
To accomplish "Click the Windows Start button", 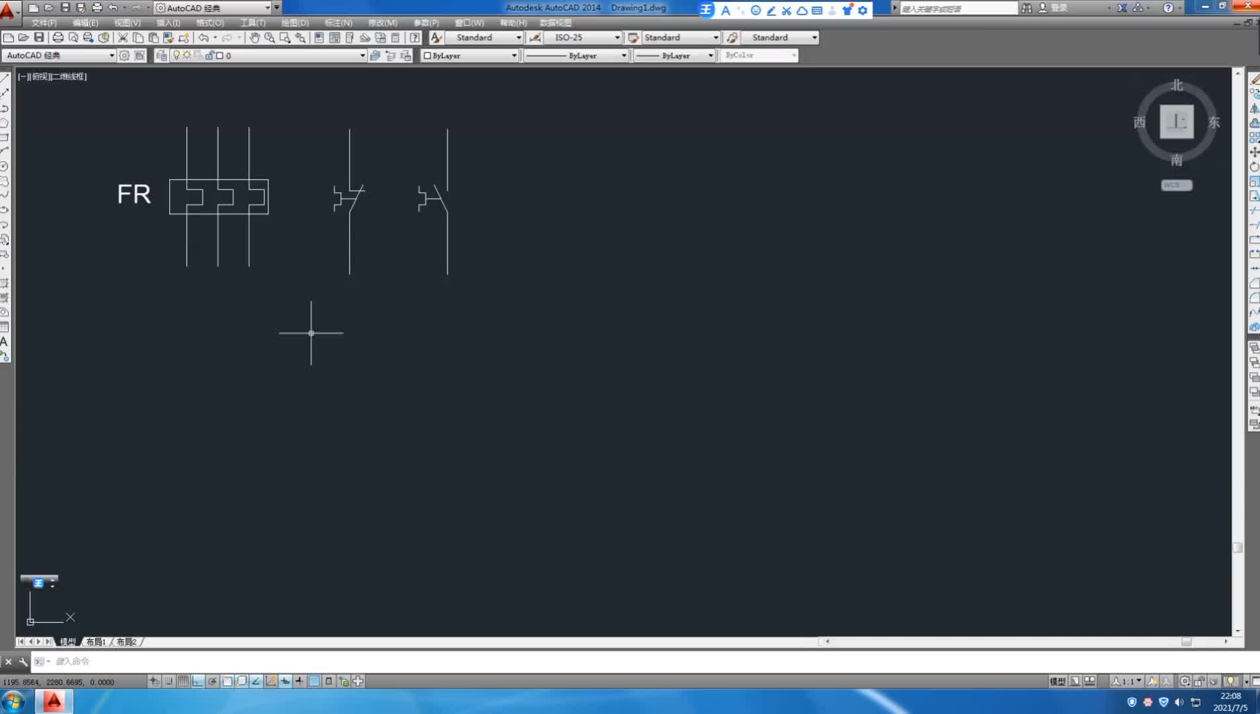I will [x=14, y=701].
